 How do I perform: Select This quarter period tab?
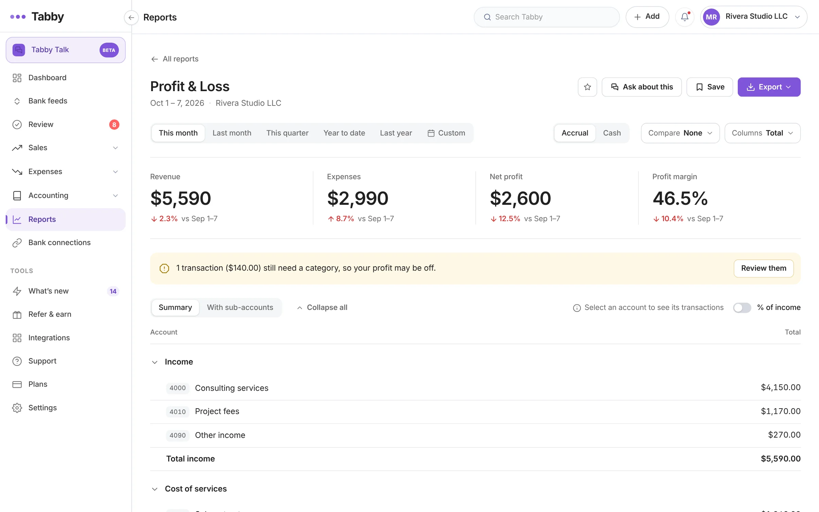287,133
